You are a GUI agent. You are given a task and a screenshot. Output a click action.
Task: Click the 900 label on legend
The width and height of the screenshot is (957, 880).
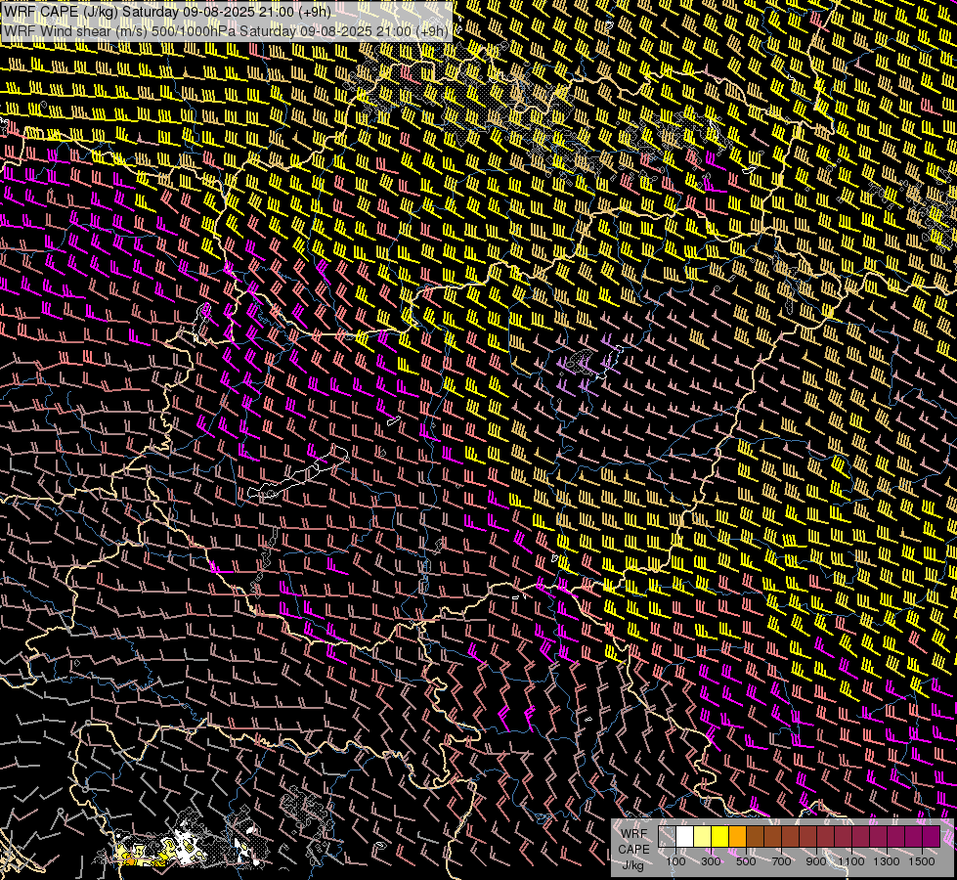(x=816, y=861)
